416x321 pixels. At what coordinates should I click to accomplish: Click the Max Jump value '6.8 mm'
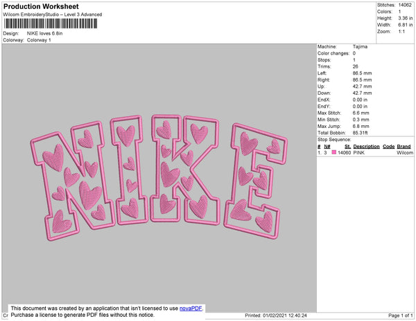[361, 126]
